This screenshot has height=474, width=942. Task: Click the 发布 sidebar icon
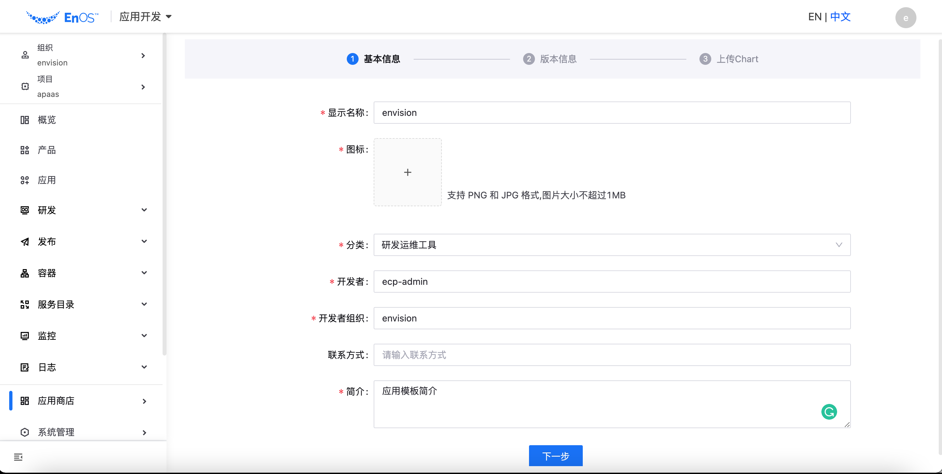point(25,242)
